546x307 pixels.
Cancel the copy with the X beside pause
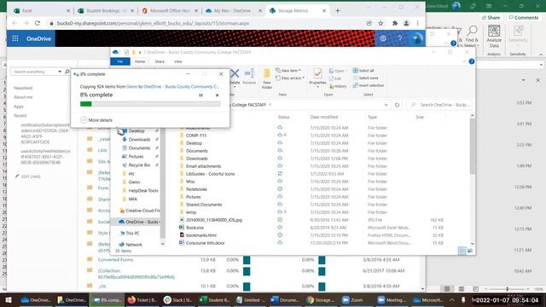click(217, 95)
